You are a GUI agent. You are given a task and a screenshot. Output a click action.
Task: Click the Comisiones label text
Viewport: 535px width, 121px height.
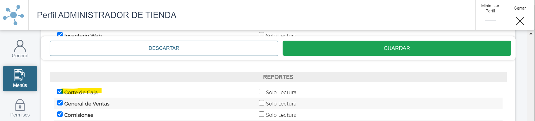coord(79,115)
